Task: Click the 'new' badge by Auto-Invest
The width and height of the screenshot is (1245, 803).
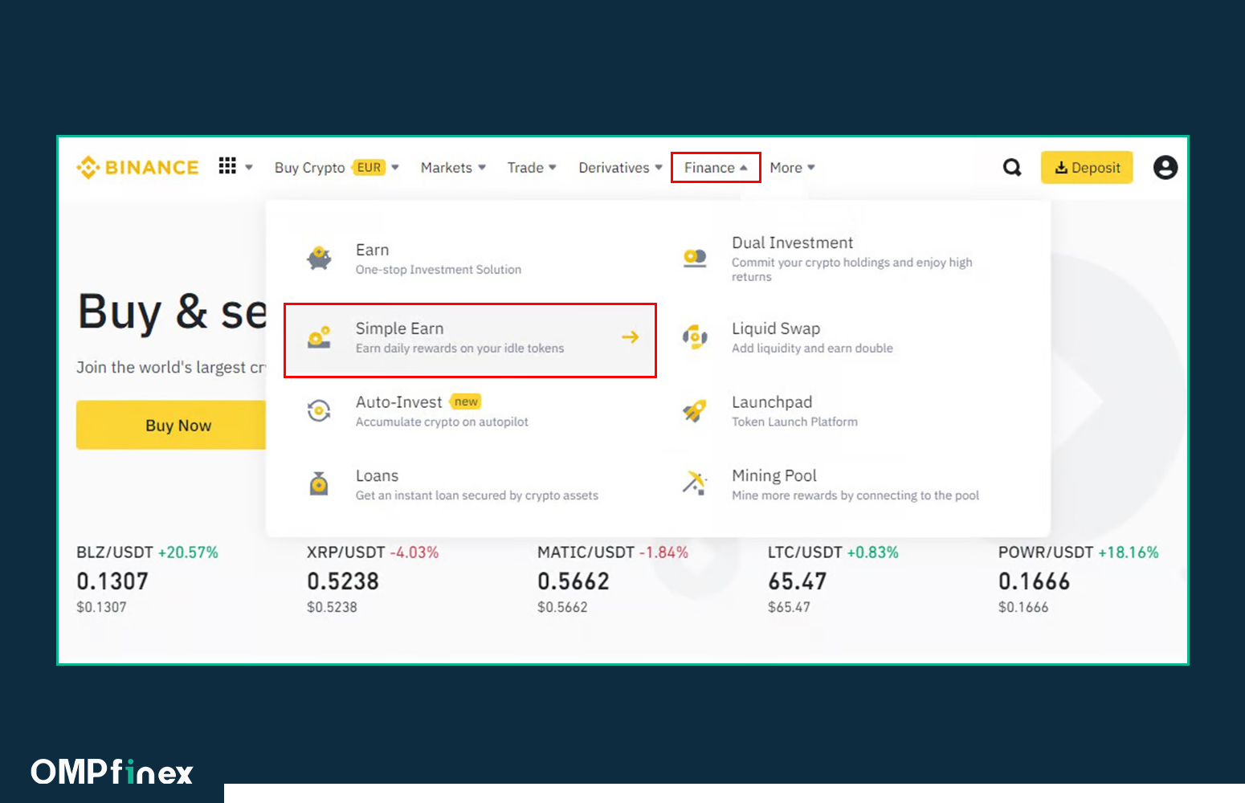Action: (466, 401)
